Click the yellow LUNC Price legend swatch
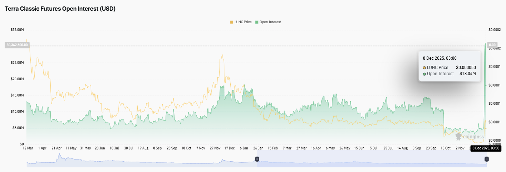 (x=231, y=22)
